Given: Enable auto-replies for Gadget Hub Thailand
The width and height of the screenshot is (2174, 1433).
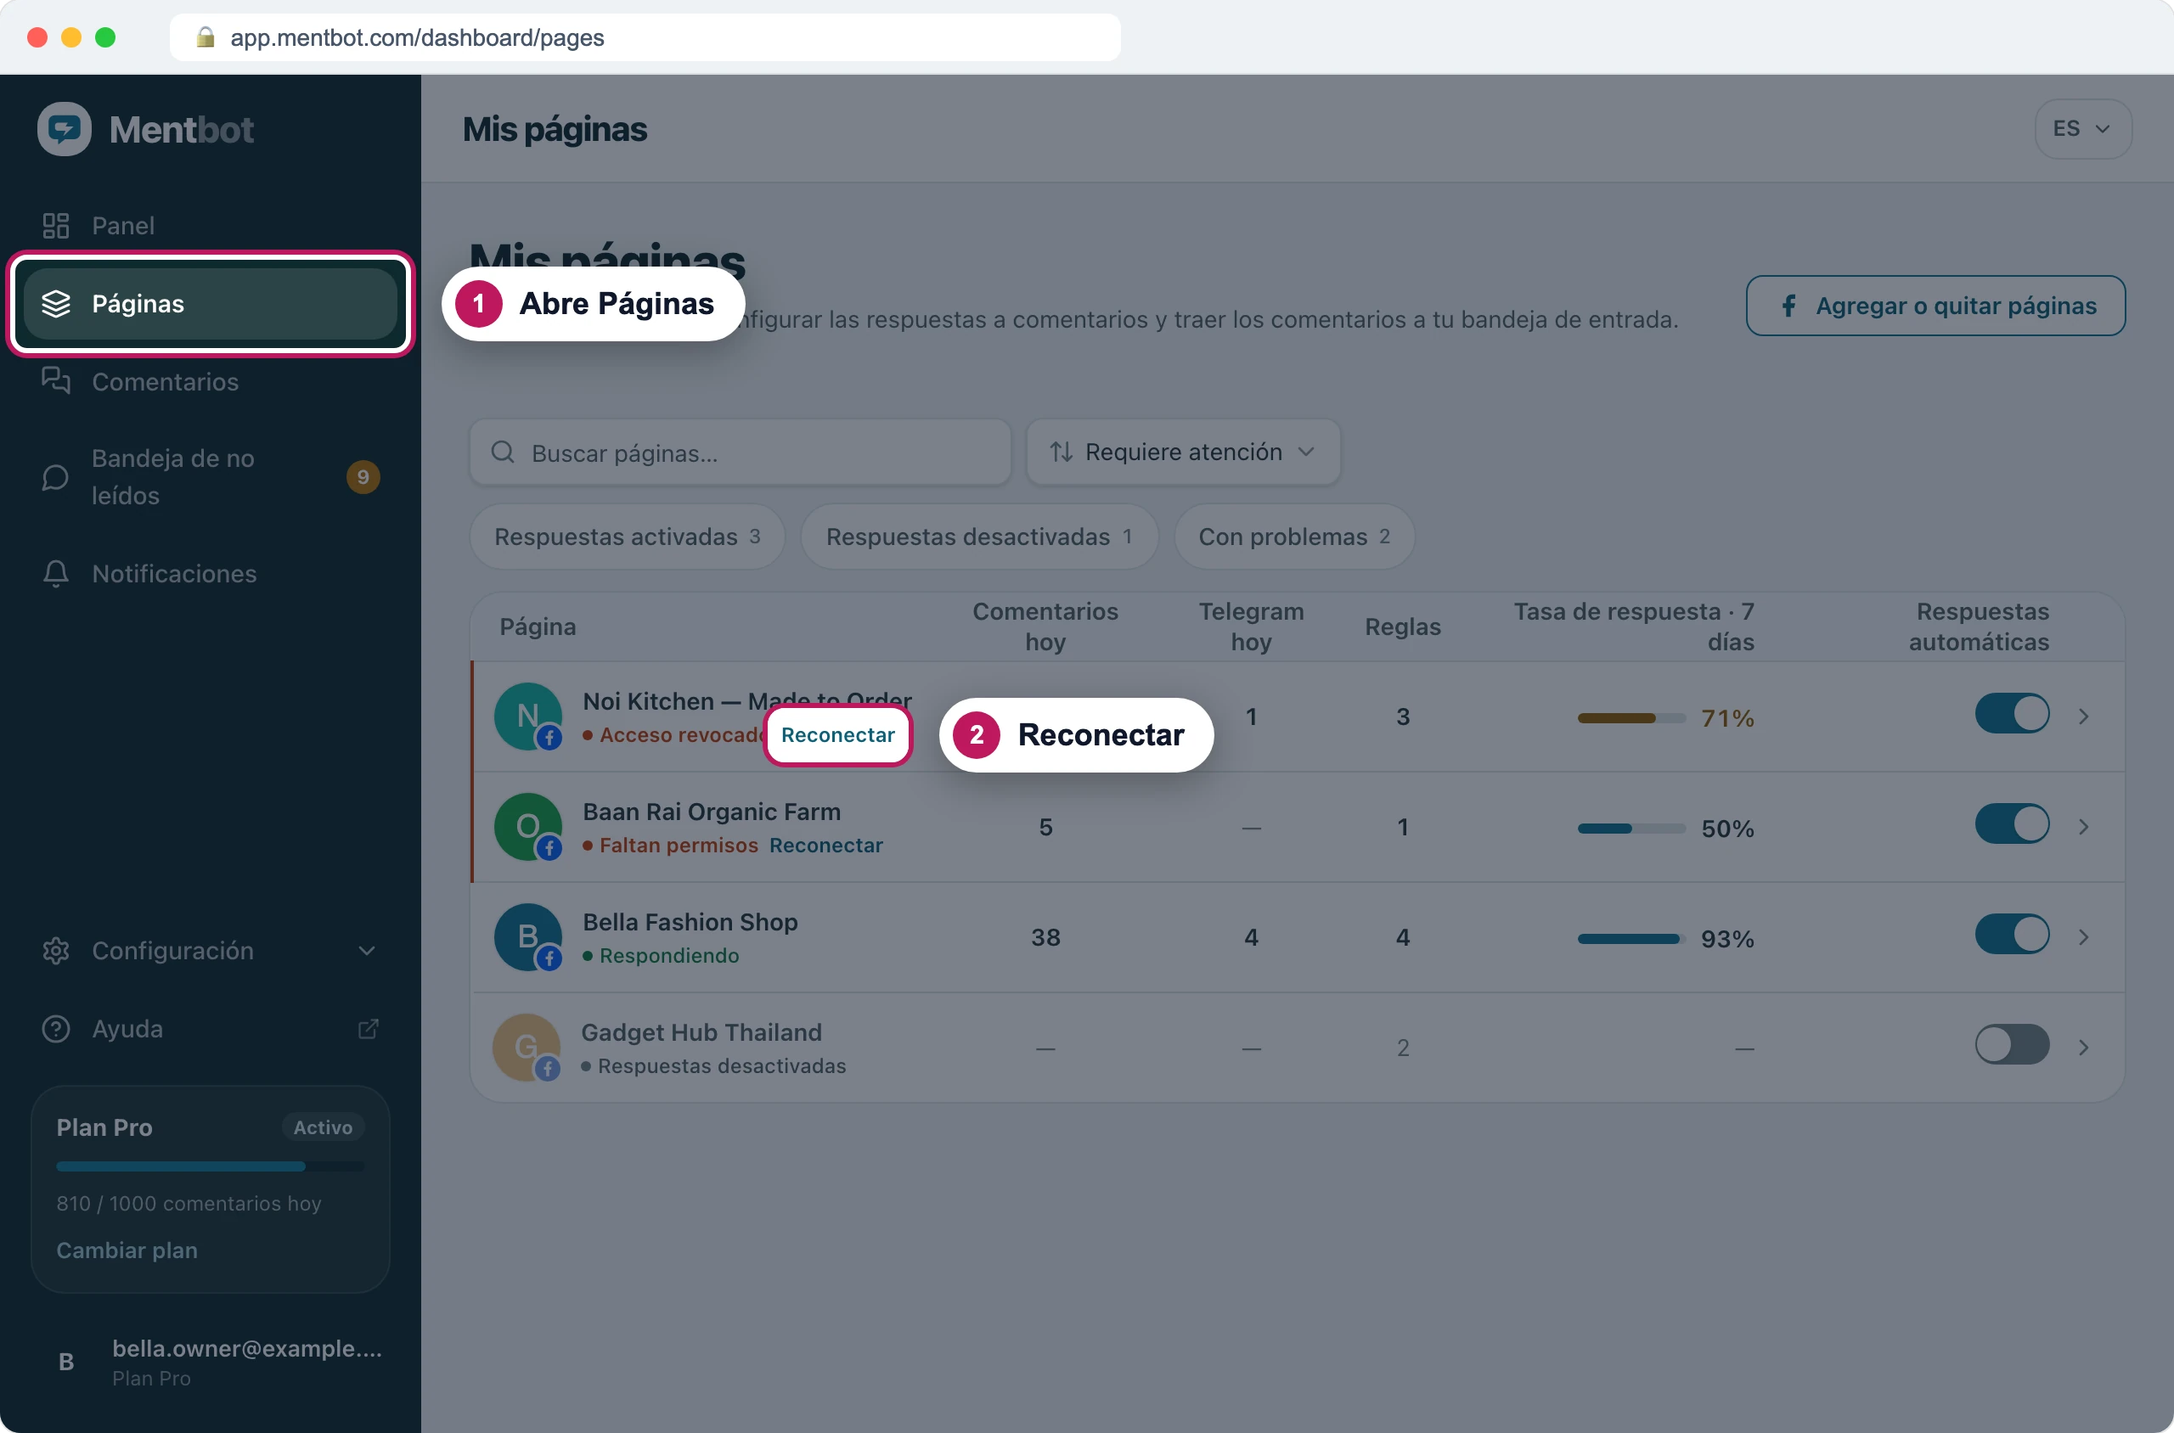Looking at the screenshot, I should (2011, 1044).
